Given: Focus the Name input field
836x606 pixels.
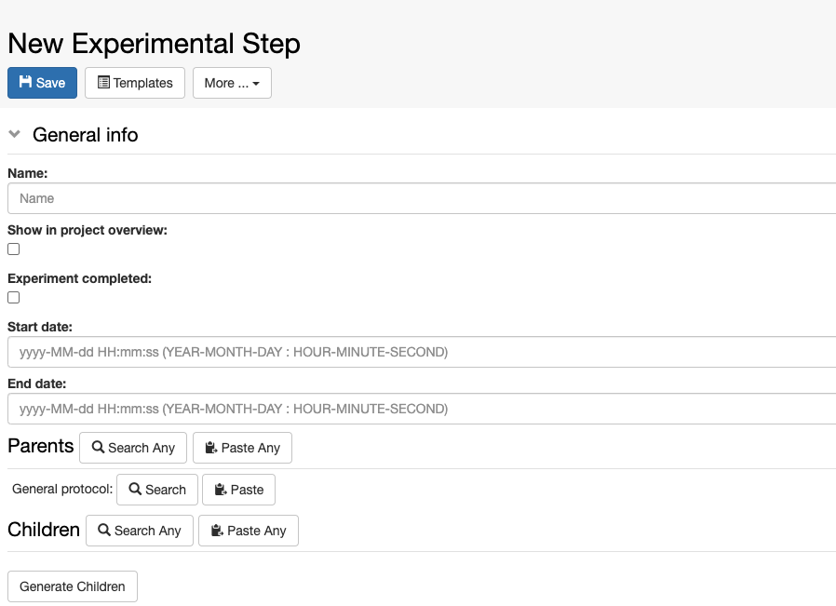Looking at the screenshot, I should 422,198.
